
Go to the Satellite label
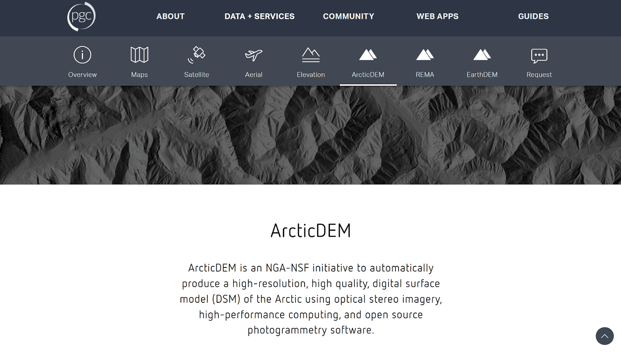[x=196, y=75]
